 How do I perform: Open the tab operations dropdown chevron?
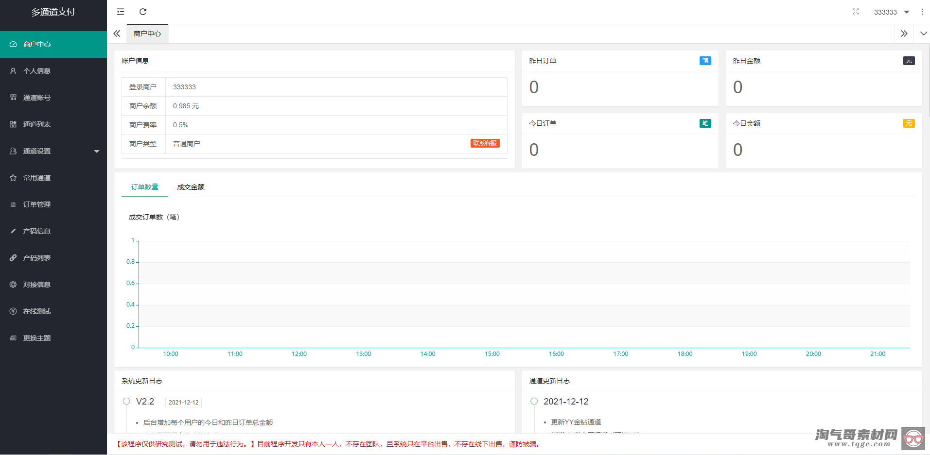(923, 34)
